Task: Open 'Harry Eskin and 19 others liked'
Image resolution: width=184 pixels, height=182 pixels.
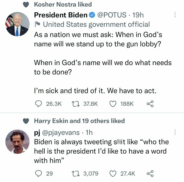Action: 79,121
